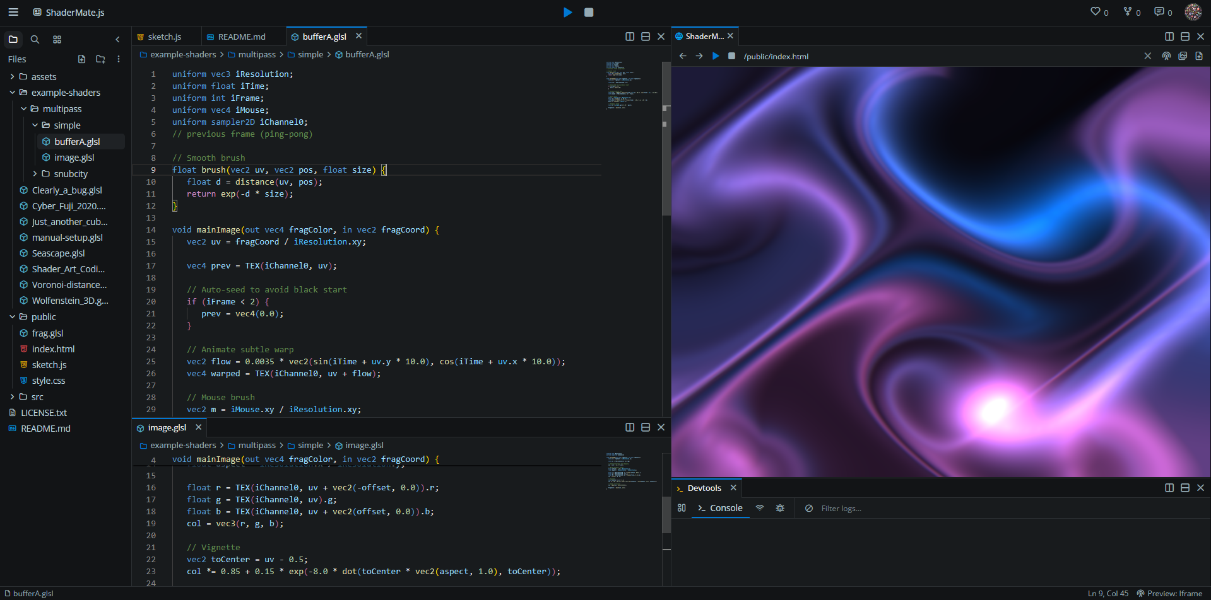Clear console logs with the clear icon
Screen dimensions: 1211x600
808,508
